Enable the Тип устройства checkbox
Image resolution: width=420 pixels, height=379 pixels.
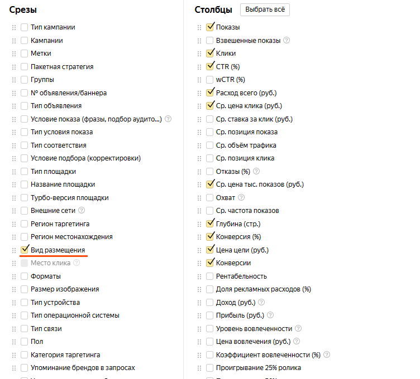[x=25, y=303]
